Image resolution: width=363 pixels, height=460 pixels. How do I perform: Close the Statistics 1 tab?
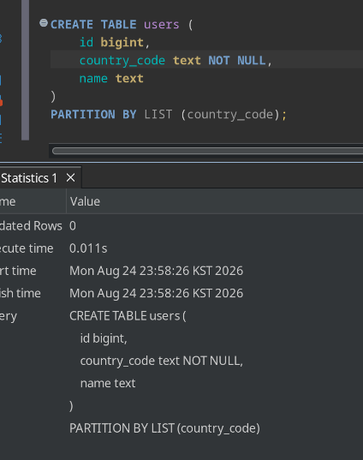71,178
